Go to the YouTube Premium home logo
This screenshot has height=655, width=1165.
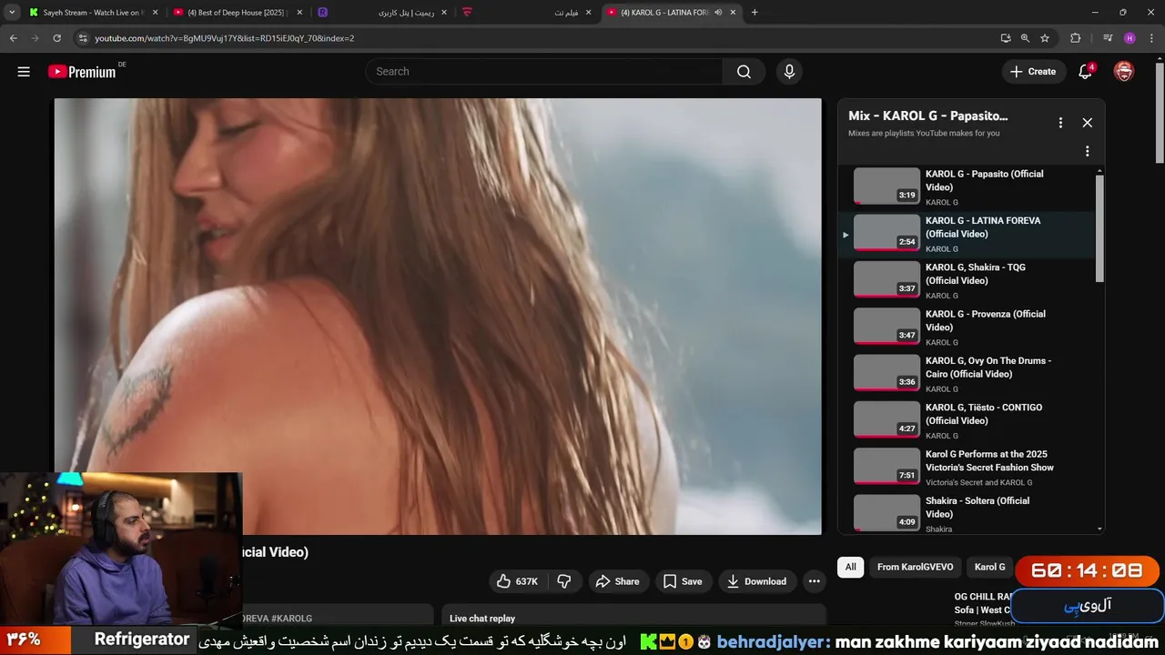[83, 72]
